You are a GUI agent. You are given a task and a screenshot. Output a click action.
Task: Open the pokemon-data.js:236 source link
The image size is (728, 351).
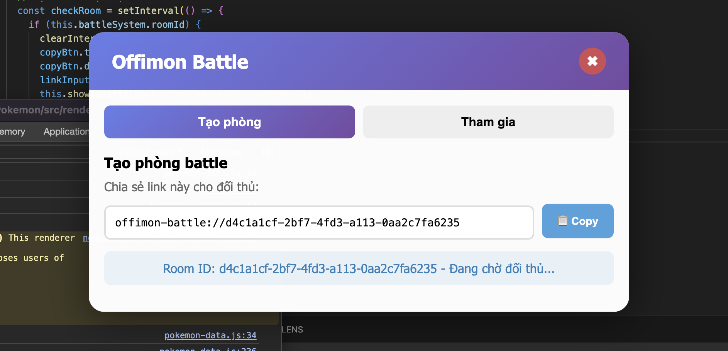[208, 349]
